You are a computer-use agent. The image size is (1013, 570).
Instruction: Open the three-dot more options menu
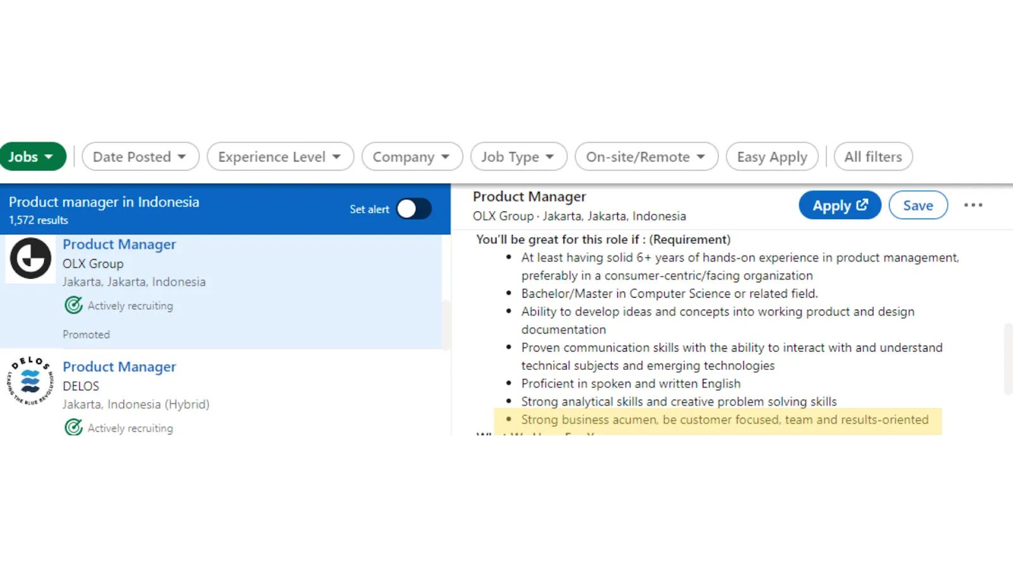972,205
